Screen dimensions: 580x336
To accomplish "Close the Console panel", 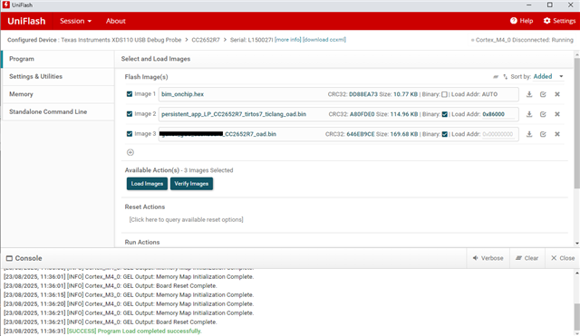I will tap(563, 258).
